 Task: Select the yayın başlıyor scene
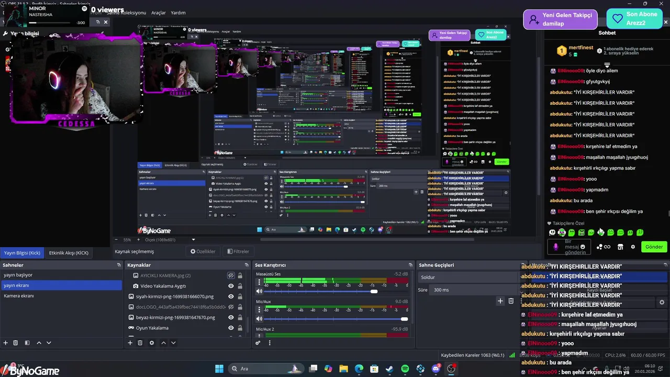(61, 275)
